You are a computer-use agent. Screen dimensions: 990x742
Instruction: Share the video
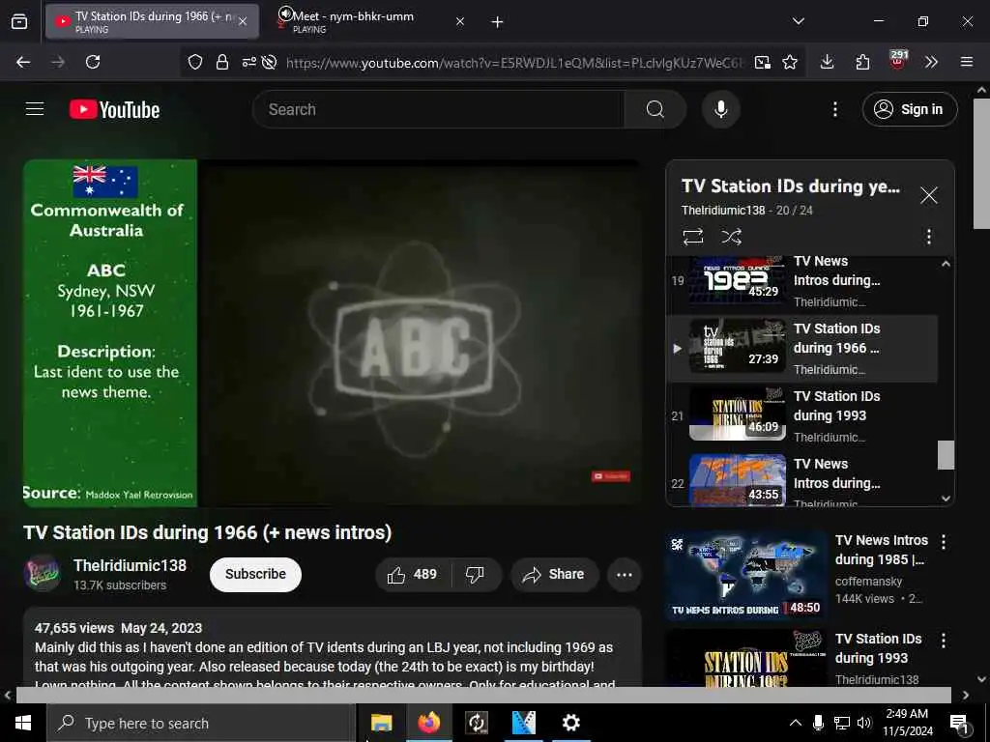coord(554,575)
